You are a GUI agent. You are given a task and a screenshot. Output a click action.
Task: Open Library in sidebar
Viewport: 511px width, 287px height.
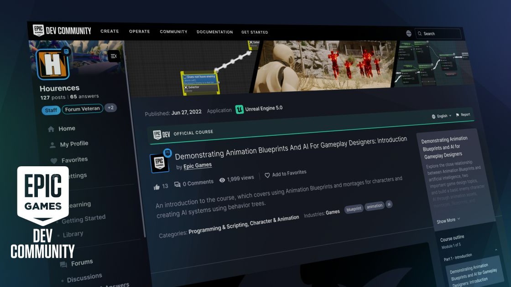73,234
